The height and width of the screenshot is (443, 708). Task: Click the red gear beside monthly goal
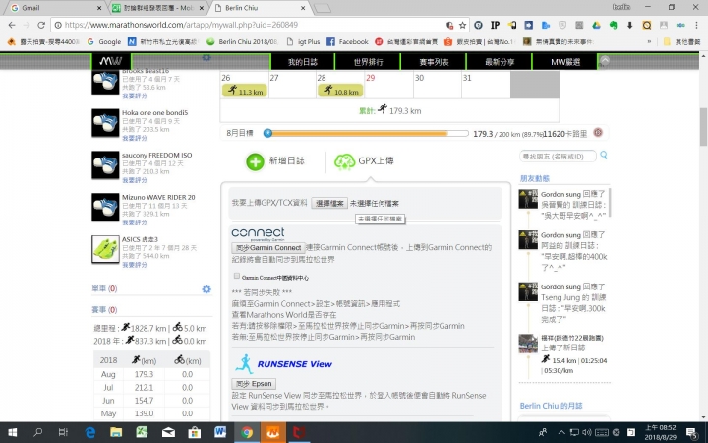(x=598, y=133)
